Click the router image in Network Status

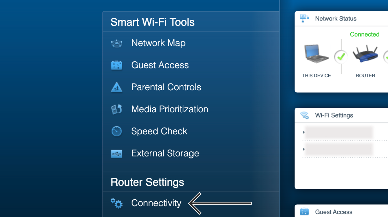(365, 54)
